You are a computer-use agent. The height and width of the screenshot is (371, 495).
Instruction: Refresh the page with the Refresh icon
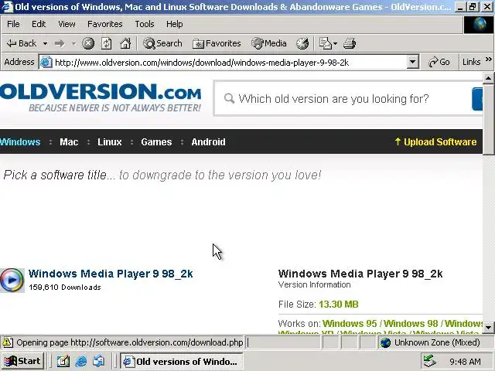pos(107,43)
